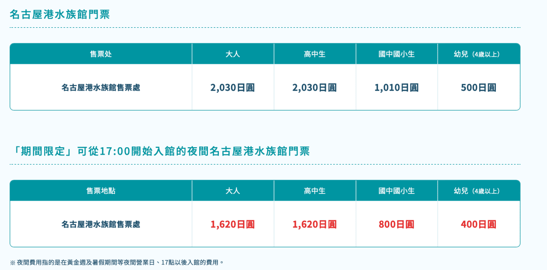This screenshot has height=270, width=547.
Task: Click the adult price 2,030日圓
Action: [232, 88]
